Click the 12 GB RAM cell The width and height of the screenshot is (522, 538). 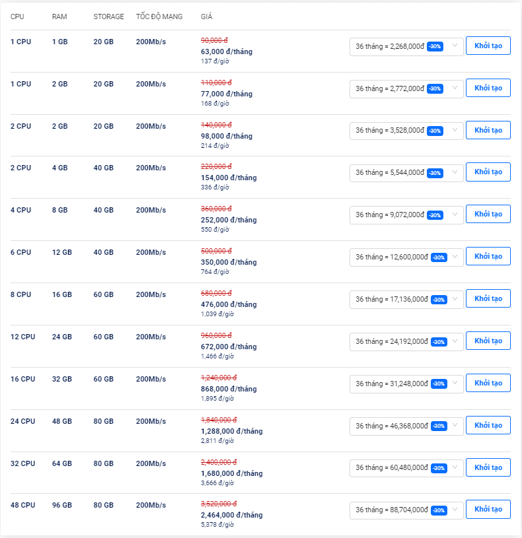click(62, 252)
